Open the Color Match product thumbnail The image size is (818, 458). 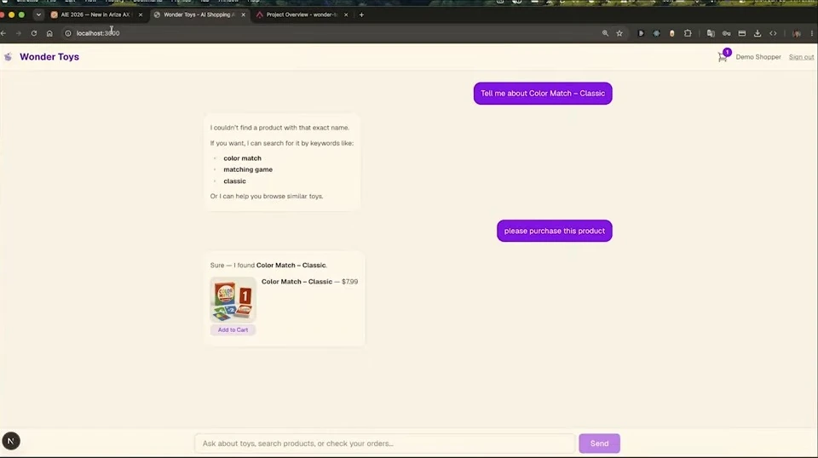(233, 299)
